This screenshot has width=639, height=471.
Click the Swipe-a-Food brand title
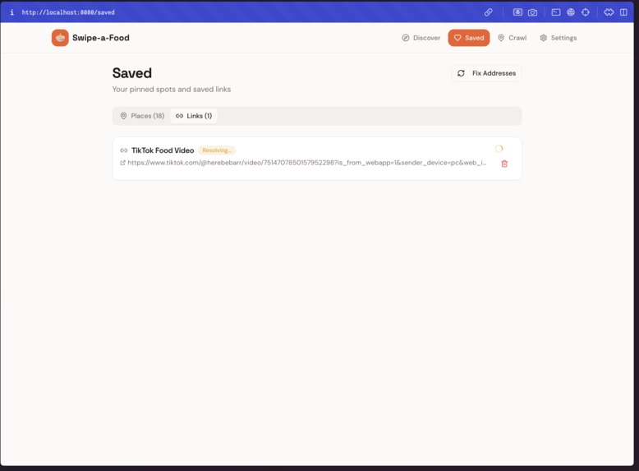(101, 38)
